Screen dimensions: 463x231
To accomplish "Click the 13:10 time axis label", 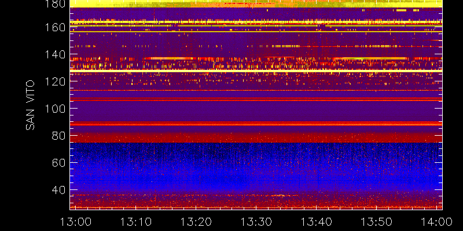I will (x=136, y=222).
